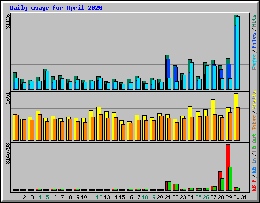Image resolution: width=260 pixels, height=203 pixels.
Task: Click day 15 on the x-axis
Action: coord(122,197)
